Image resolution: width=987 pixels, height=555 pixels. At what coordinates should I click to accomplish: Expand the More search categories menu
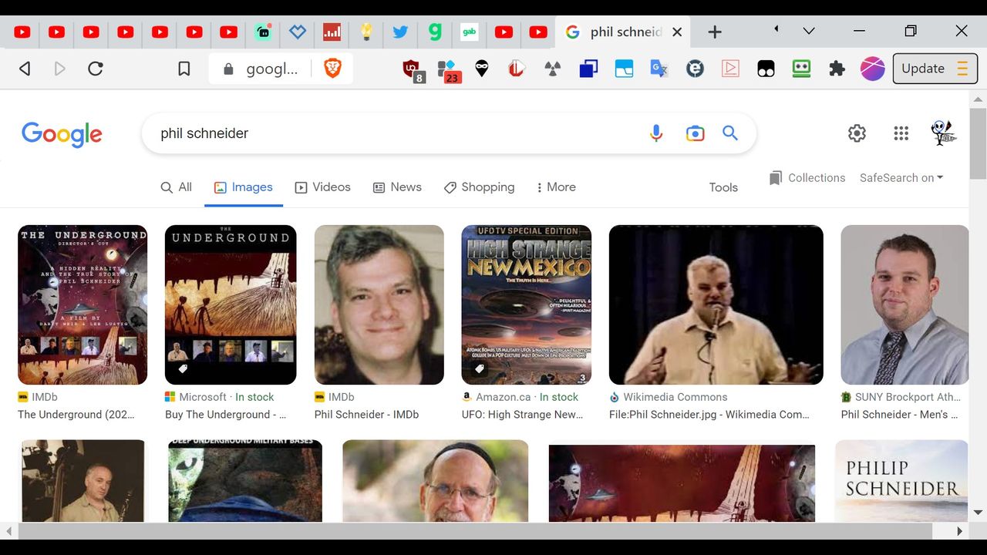[555, 187]
